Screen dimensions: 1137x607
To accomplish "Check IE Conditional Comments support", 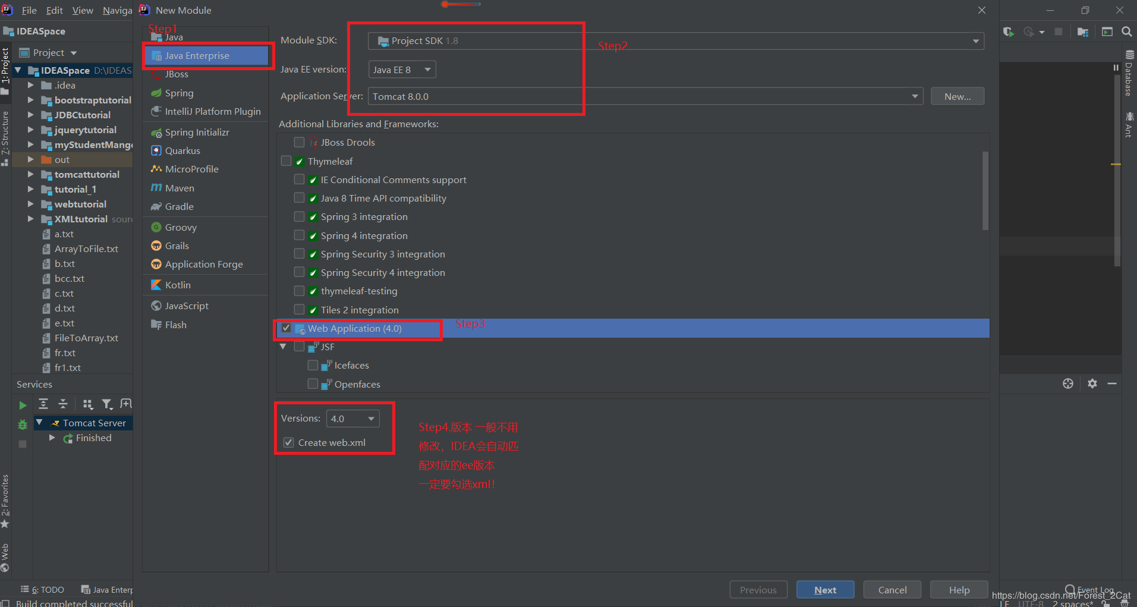I will [x=300, y=180].
